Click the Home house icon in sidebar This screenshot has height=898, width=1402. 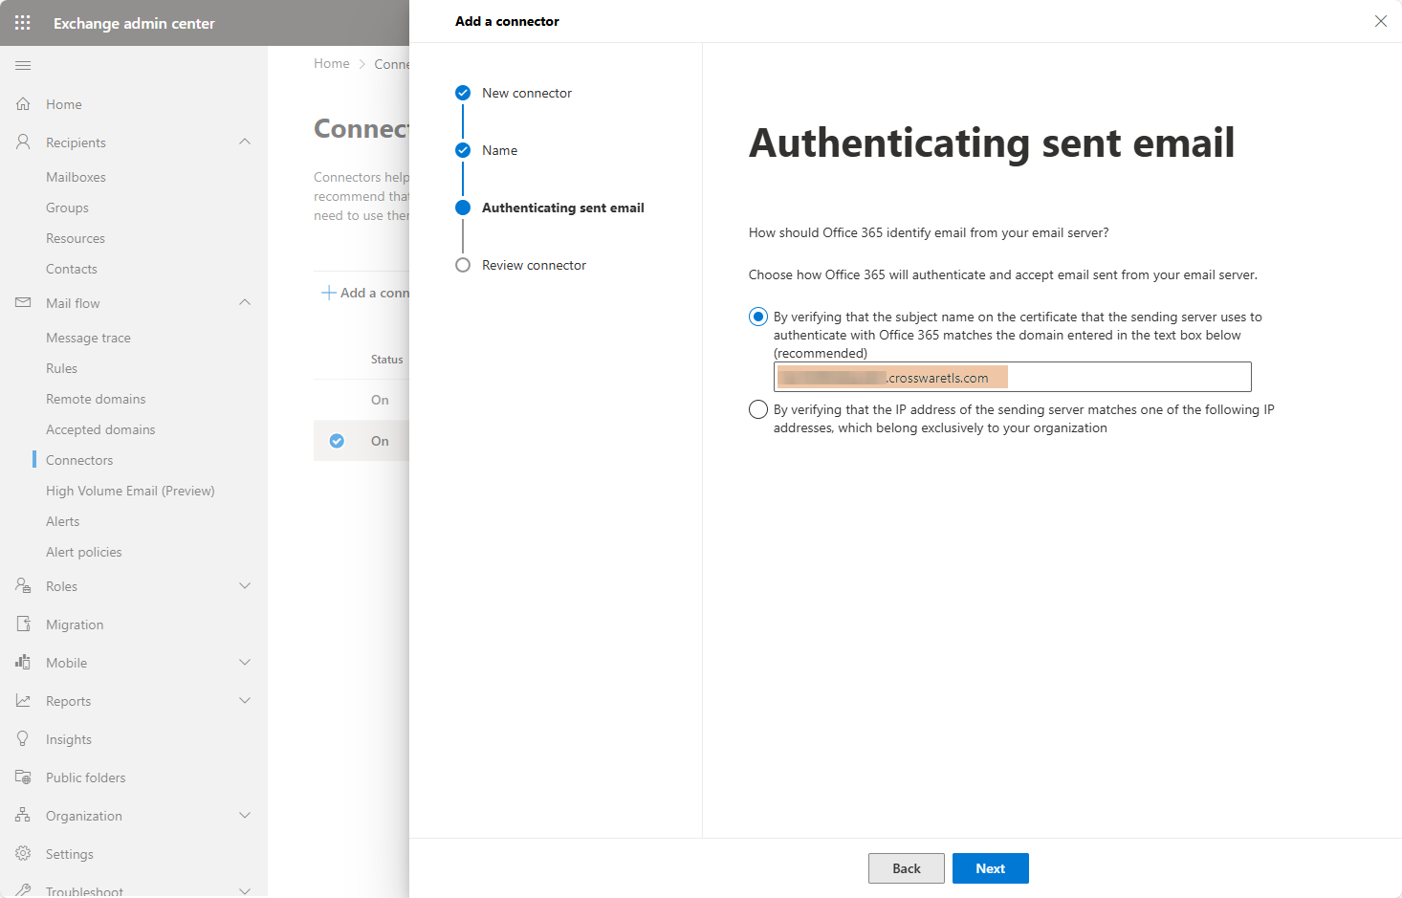23,104
